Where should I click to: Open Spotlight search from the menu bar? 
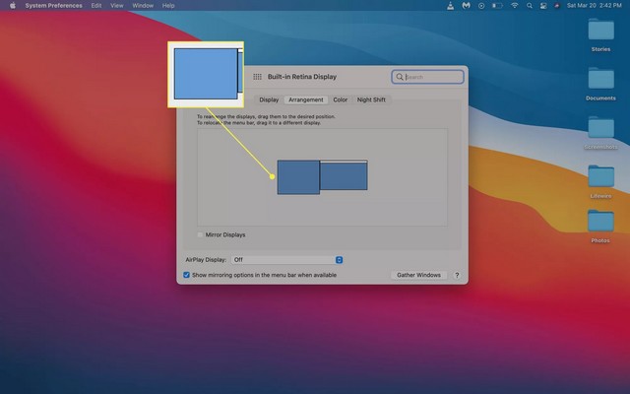[x=531, y=5]
